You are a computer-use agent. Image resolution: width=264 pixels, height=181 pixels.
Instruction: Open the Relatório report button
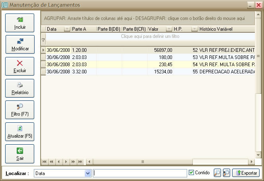tap(20, 89)
